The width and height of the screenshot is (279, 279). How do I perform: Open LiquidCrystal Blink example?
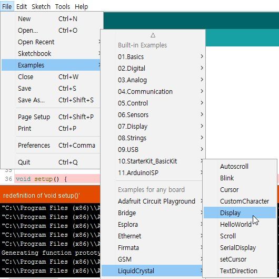coord(240,178)
